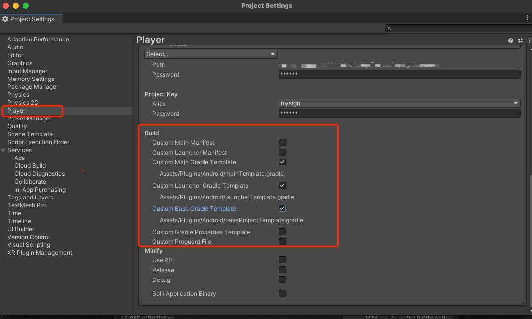Open Memory Settings category
Screen dimensions: 532x319
tap(31, 79)
